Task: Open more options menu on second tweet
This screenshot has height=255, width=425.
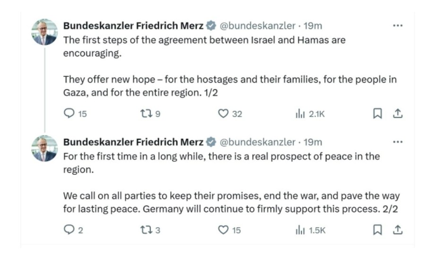Action: (398, 142)
